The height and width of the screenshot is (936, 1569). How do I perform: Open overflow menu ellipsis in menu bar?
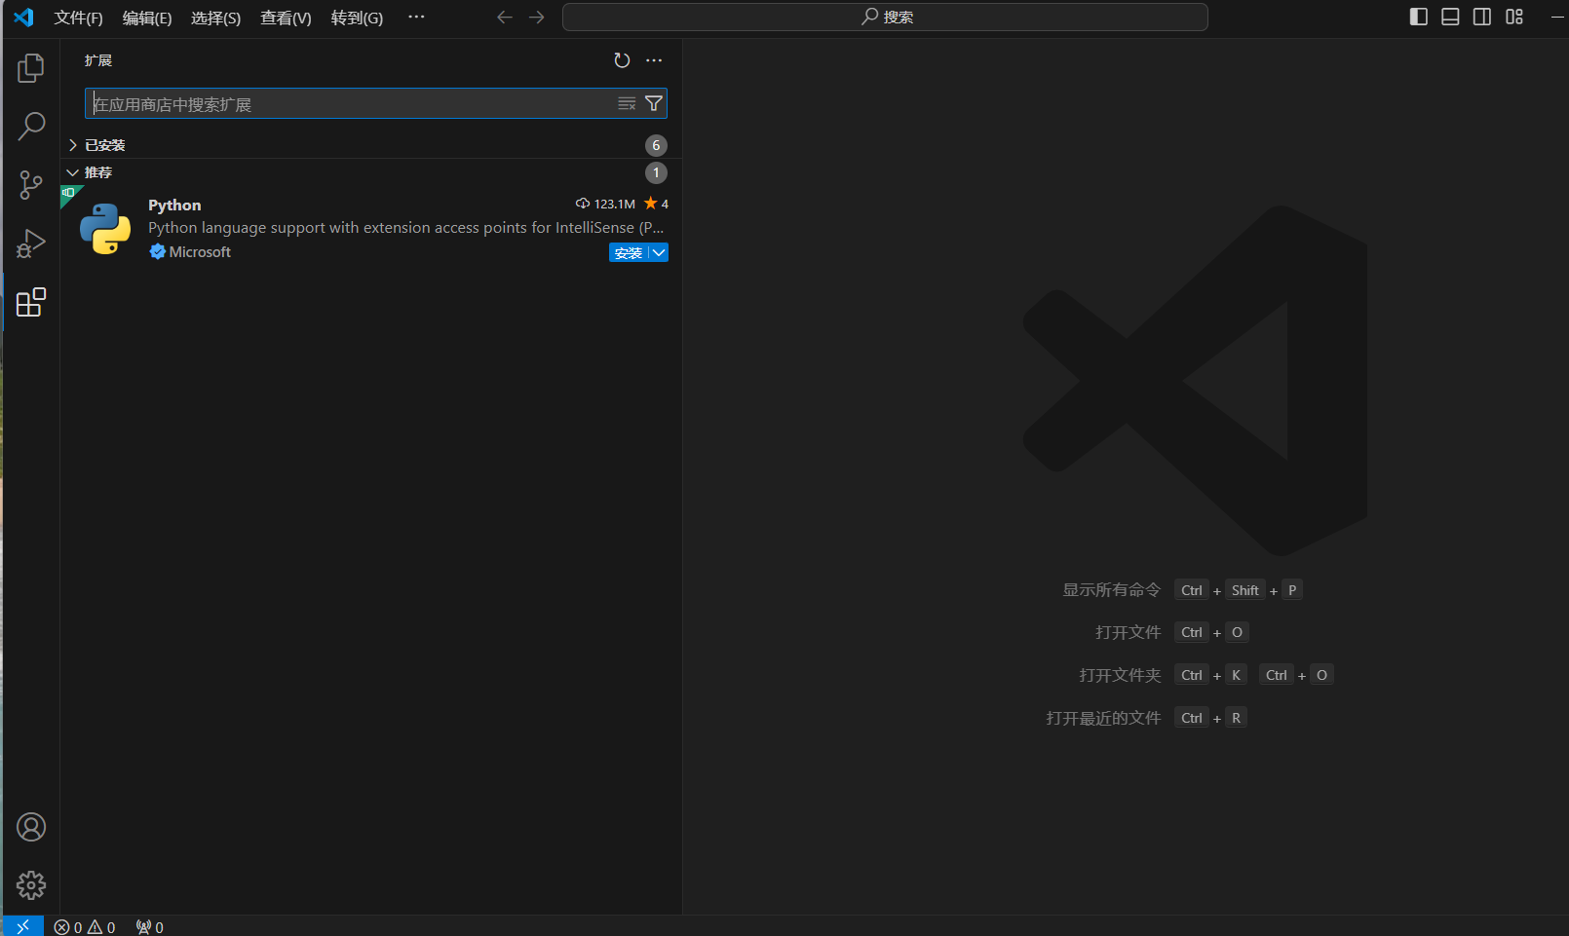click(416, 18)
